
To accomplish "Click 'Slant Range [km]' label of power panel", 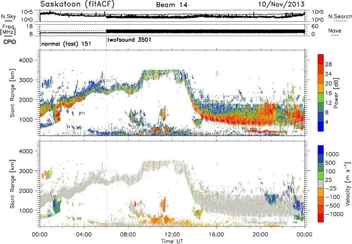I will pyautogui.click(x=12, y=93).
